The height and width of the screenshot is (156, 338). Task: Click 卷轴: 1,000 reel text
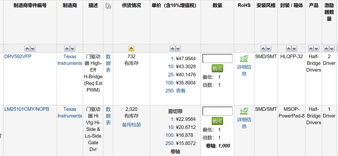[218, 146]
